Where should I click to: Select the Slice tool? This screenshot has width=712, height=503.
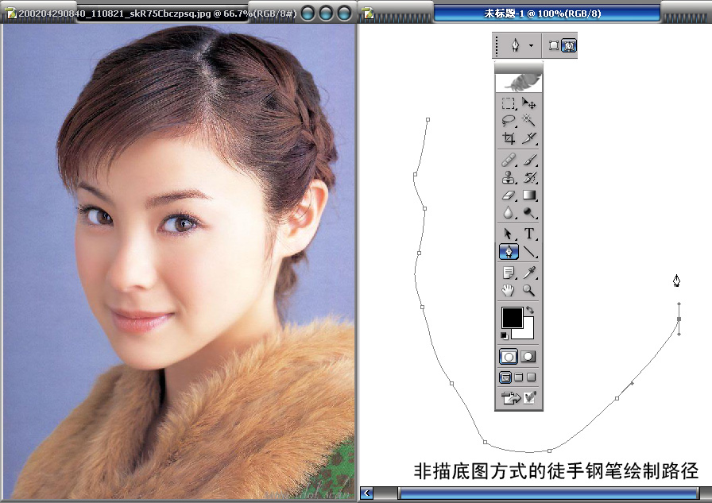pyautogui.click(x=528, y=137)
